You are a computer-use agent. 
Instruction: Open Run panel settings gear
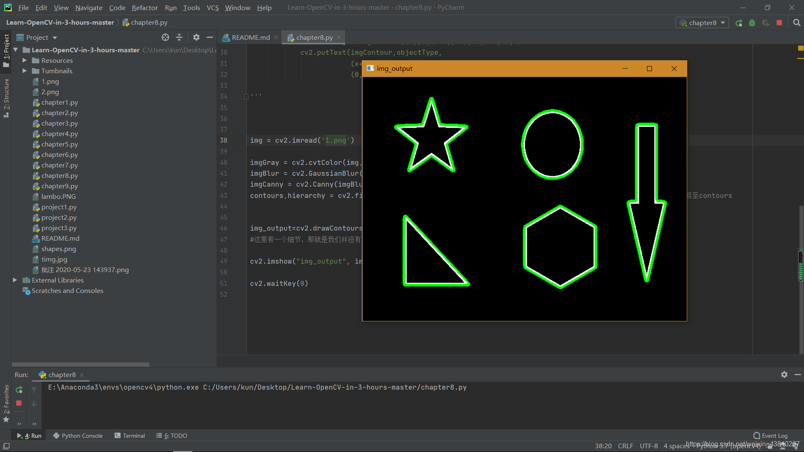[784, 375]
